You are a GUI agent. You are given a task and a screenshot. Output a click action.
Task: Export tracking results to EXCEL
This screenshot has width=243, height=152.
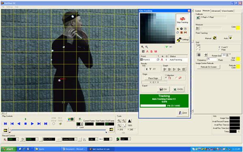(x=178, y=89)
